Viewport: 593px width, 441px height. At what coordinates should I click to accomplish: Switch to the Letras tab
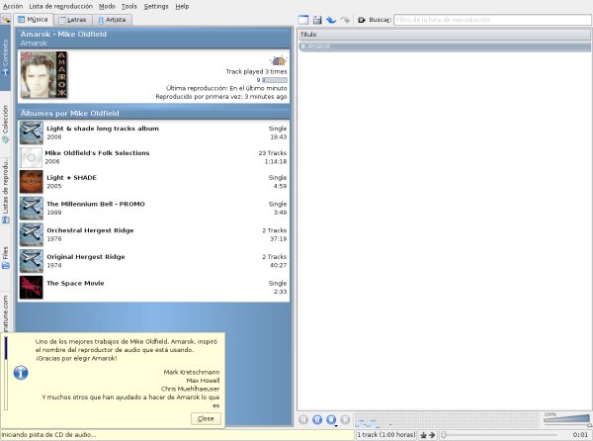[73, 20]
